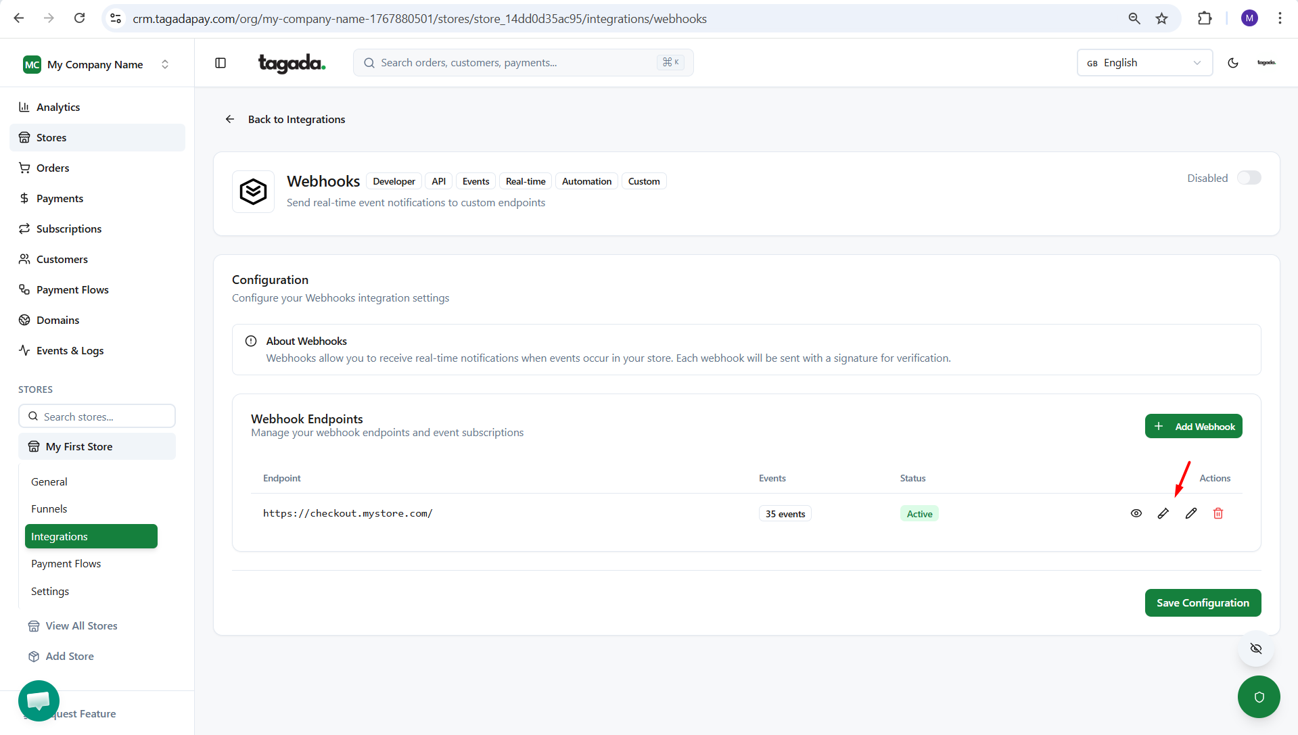Click the green shield floating button
This screenshot has width=1298, height=735.
[1258, 697]
